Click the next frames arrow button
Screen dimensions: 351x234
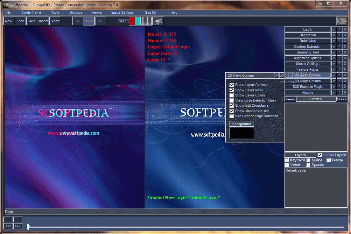342,99
